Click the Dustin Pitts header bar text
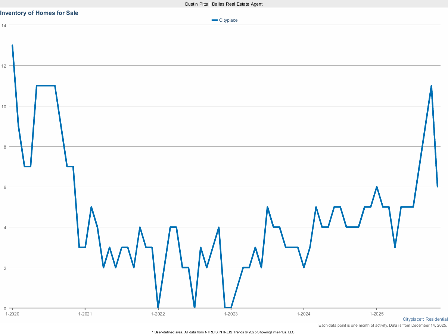The height and width of the screenshot is (336, 448). [x=224, y=4]
